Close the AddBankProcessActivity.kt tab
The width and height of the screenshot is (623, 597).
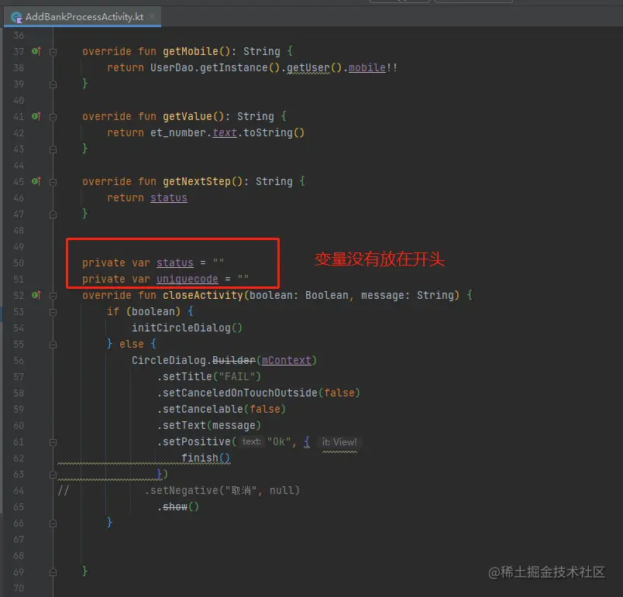[x=152, y=16]
